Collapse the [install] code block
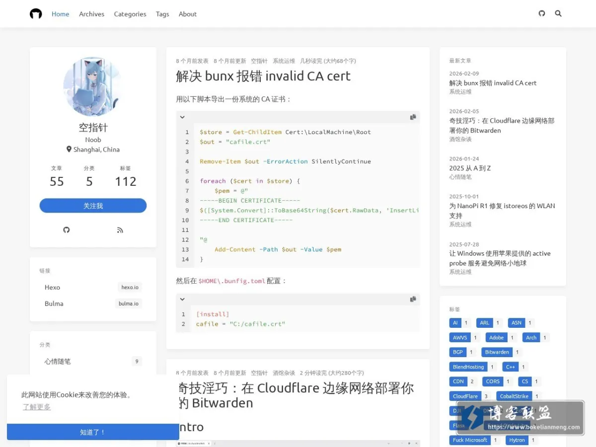This screenshot has width=596, height=447. point(182,299)
